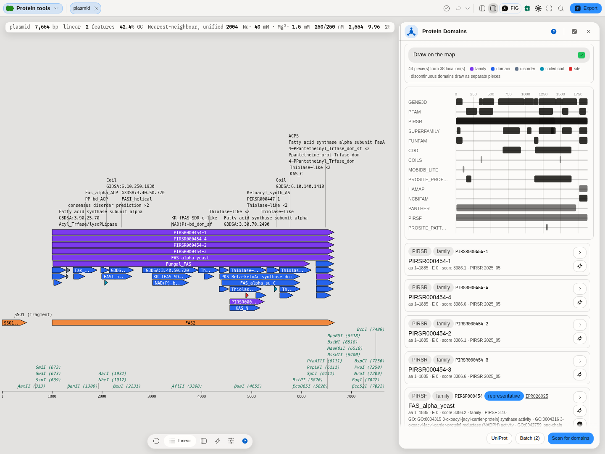Image resolution: width=605 pixels, height=454 pixels.
Task: Enter fullscreen with the dashed-corners icon
Action: point(549,8)
